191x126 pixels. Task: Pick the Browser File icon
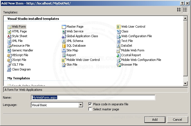pyautogui.click(x=119, y=65)
